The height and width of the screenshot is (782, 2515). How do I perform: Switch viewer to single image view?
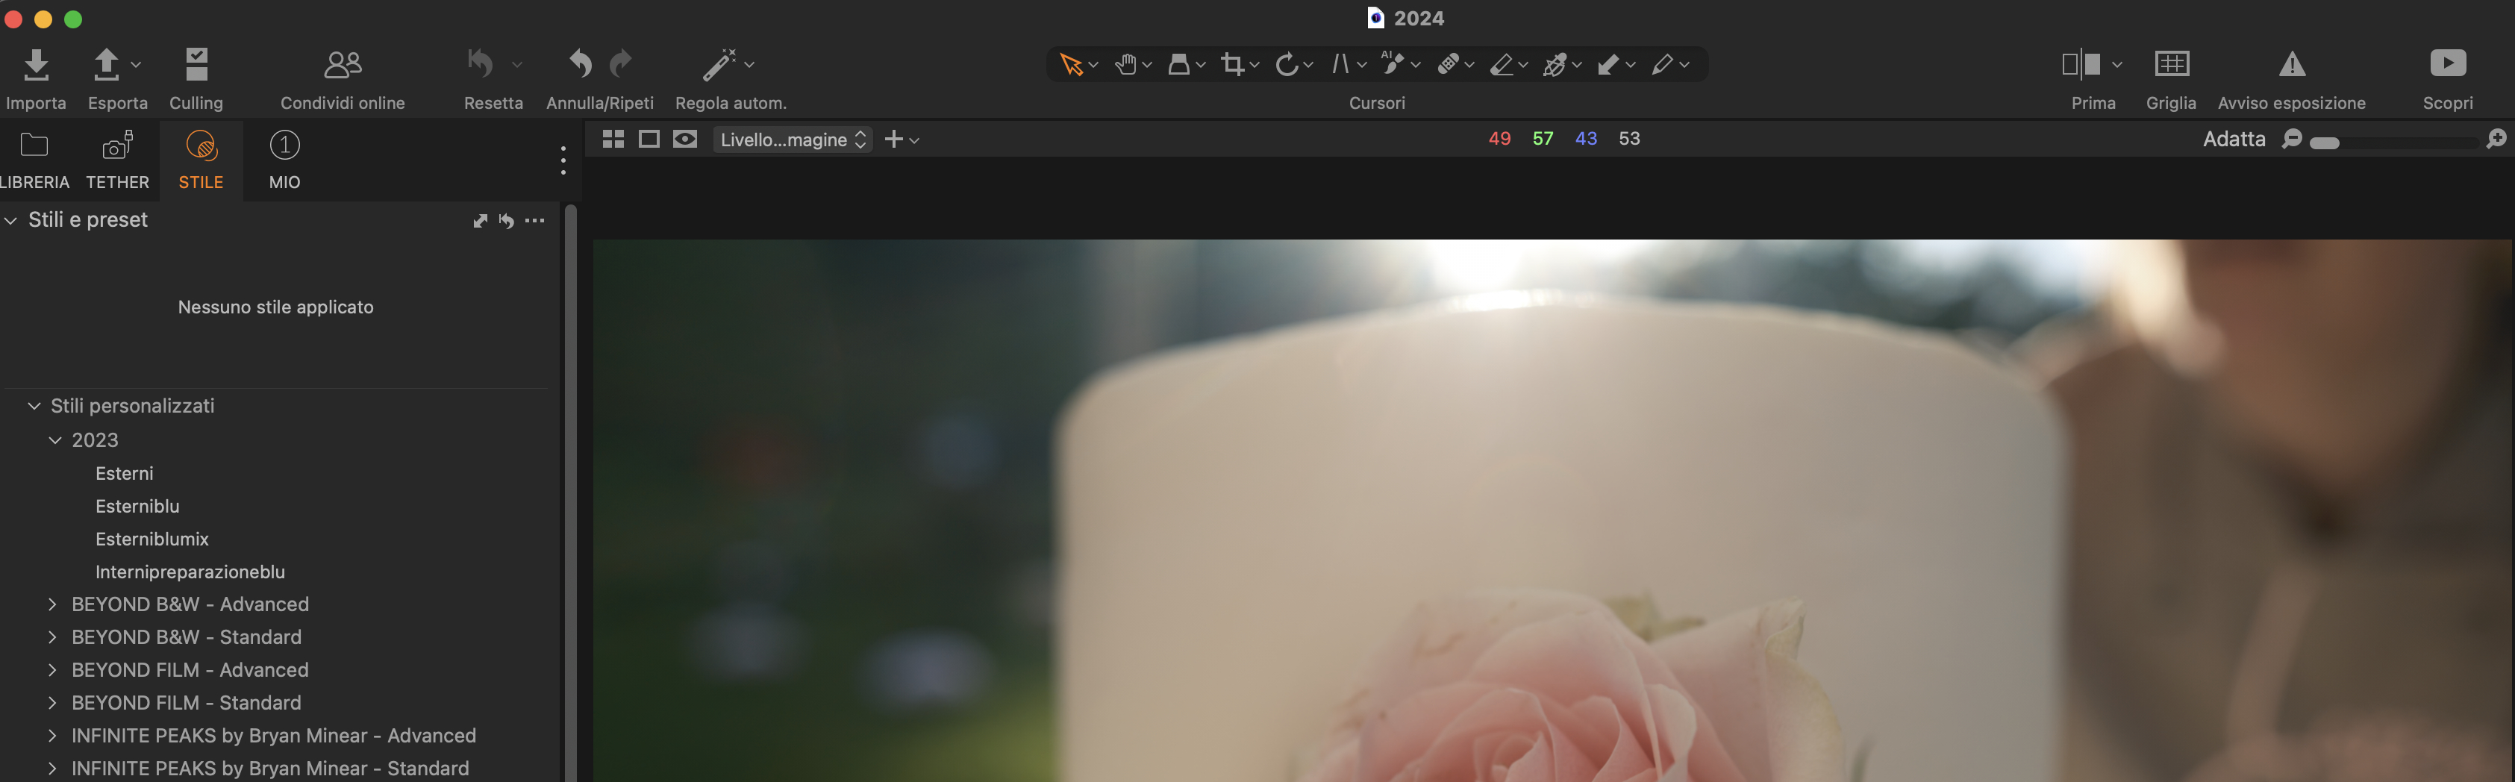coord(649,140)
